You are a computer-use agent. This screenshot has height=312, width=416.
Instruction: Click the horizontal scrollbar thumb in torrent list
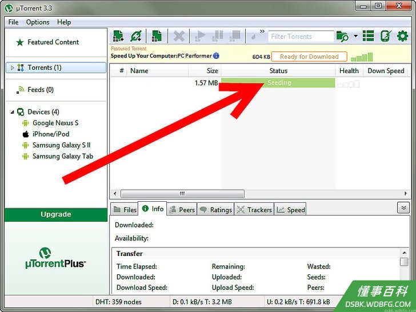[182, 194]
